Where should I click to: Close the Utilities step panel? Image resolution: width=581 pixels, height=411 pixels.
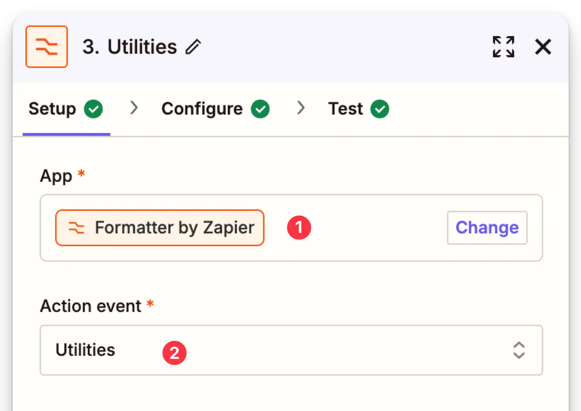[543, 47]
